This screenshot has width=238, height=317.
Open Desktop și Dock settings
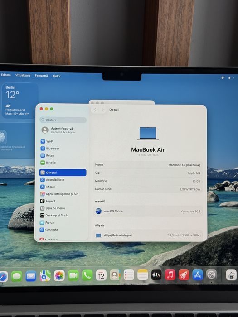click(63, 215)
